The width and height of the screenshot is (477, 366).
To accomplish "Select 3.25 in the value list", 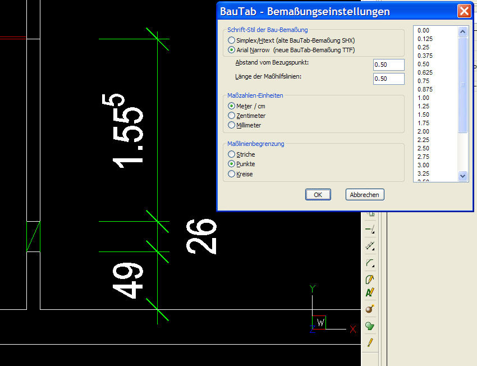I will 424,173.
